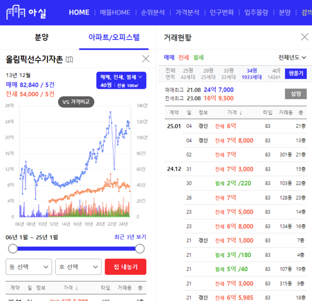
Task: Open the map icon next to 올림픽선수기자촌
Action: [69, 59]
